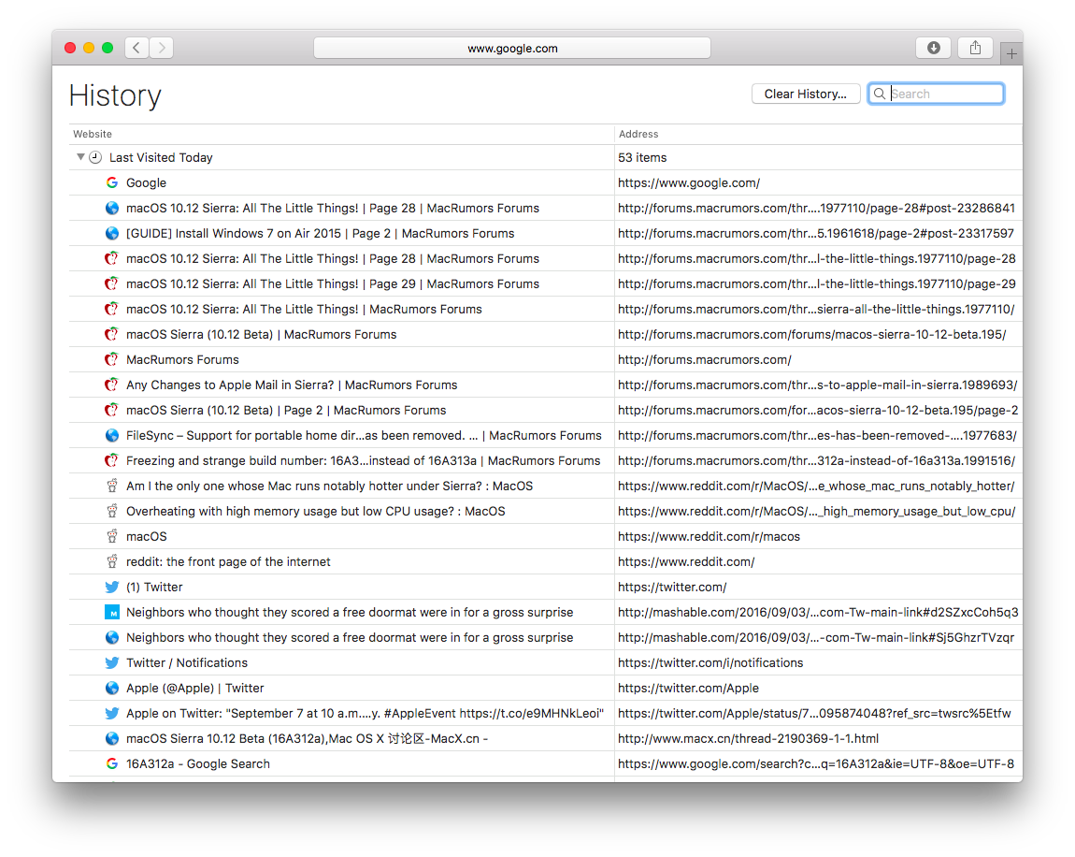Click globe icon beside FileSync entry
This screenshot has height=857, width=1075.
[x=112, y=435]
